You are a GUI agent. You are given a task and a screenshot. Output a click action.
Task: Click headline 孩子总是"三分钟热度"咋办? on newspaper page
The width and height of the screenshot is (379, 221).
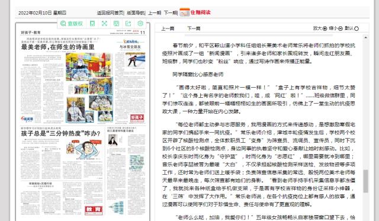(60, 133)
